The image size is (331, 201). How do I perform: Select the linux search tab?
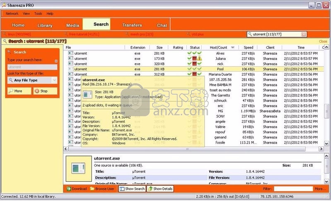[x=17, y=34]
